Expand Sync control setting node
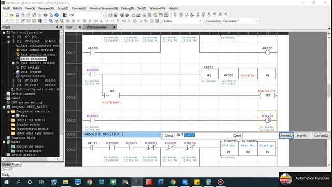 [x=13, y=63]
